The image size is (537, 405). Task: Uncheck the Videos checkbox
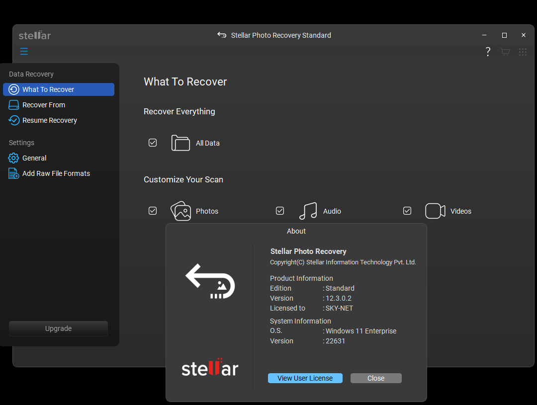[407, 211]
